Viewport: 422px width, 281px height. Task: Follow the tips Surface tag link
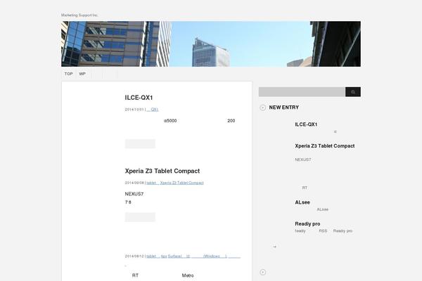172,256
